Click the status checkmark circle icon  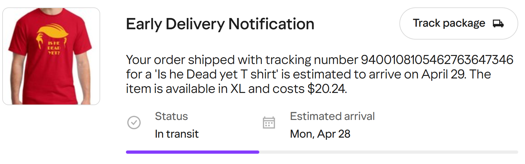(x=134, y=123)
